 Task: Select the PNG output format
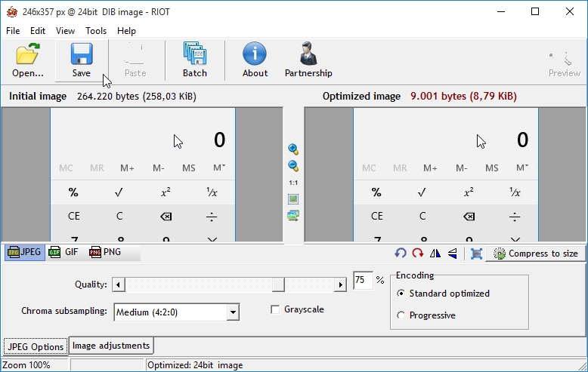(x=105, y=252)
